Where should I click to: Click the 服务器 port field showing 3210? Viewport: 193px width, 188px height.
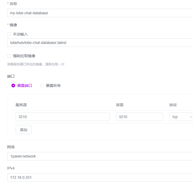click(63, 117)
